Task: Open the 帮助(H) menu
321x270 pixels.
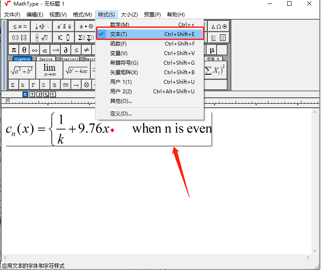Action: 176,15
